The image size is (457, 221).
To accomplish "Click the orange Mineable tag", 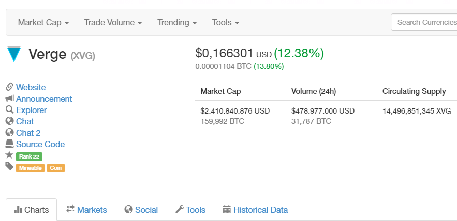I will (30, 168).
